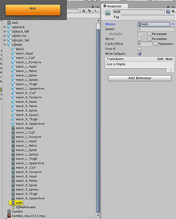
Task: Toggle the Project panel lock icon
Action: click(x=93, y=6)
